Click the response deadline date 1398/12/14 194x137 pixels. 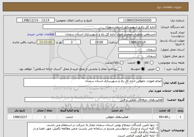coord(137,42)
